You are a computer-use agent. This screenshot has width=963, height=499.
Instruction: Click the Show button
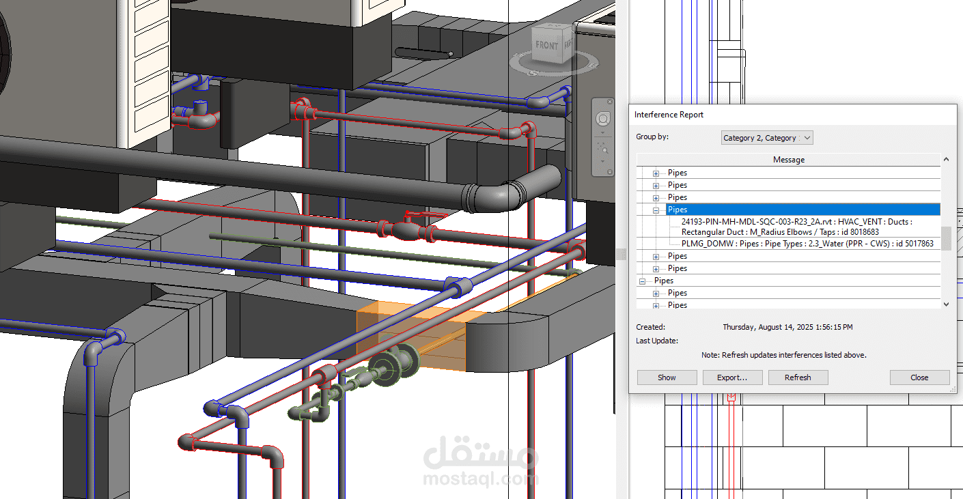coord(667,377)
